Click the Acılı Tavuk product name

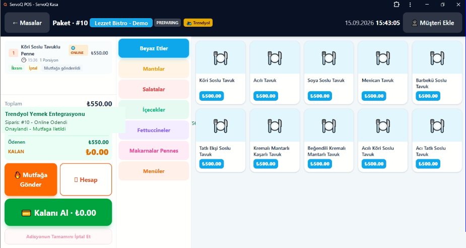265,80
